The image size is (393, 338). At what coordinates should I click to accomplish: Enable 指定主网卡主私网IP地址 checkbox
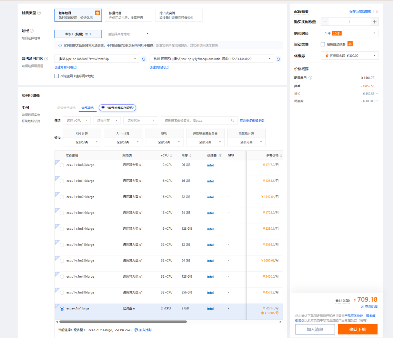(x=57, y=76)
